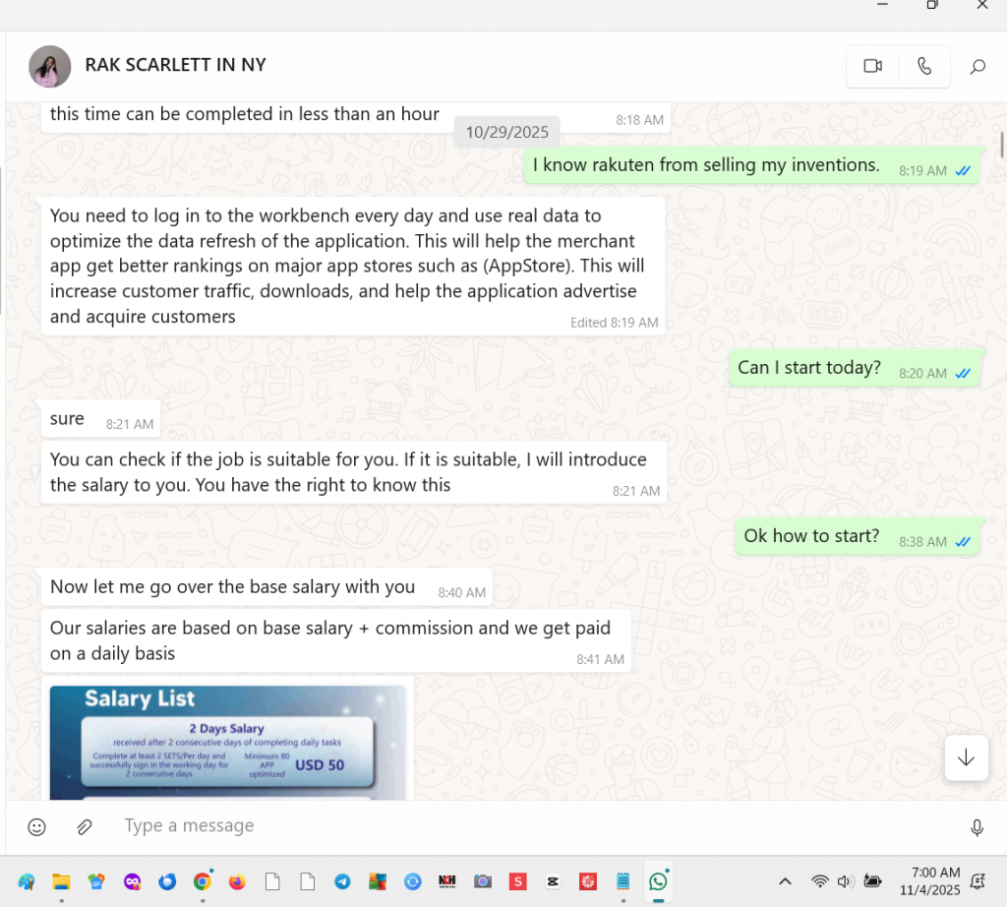Open Google Chrome from the taskbar
Image resolution: width=1007 pixels, height=907 pixels.
coord(202,881)
